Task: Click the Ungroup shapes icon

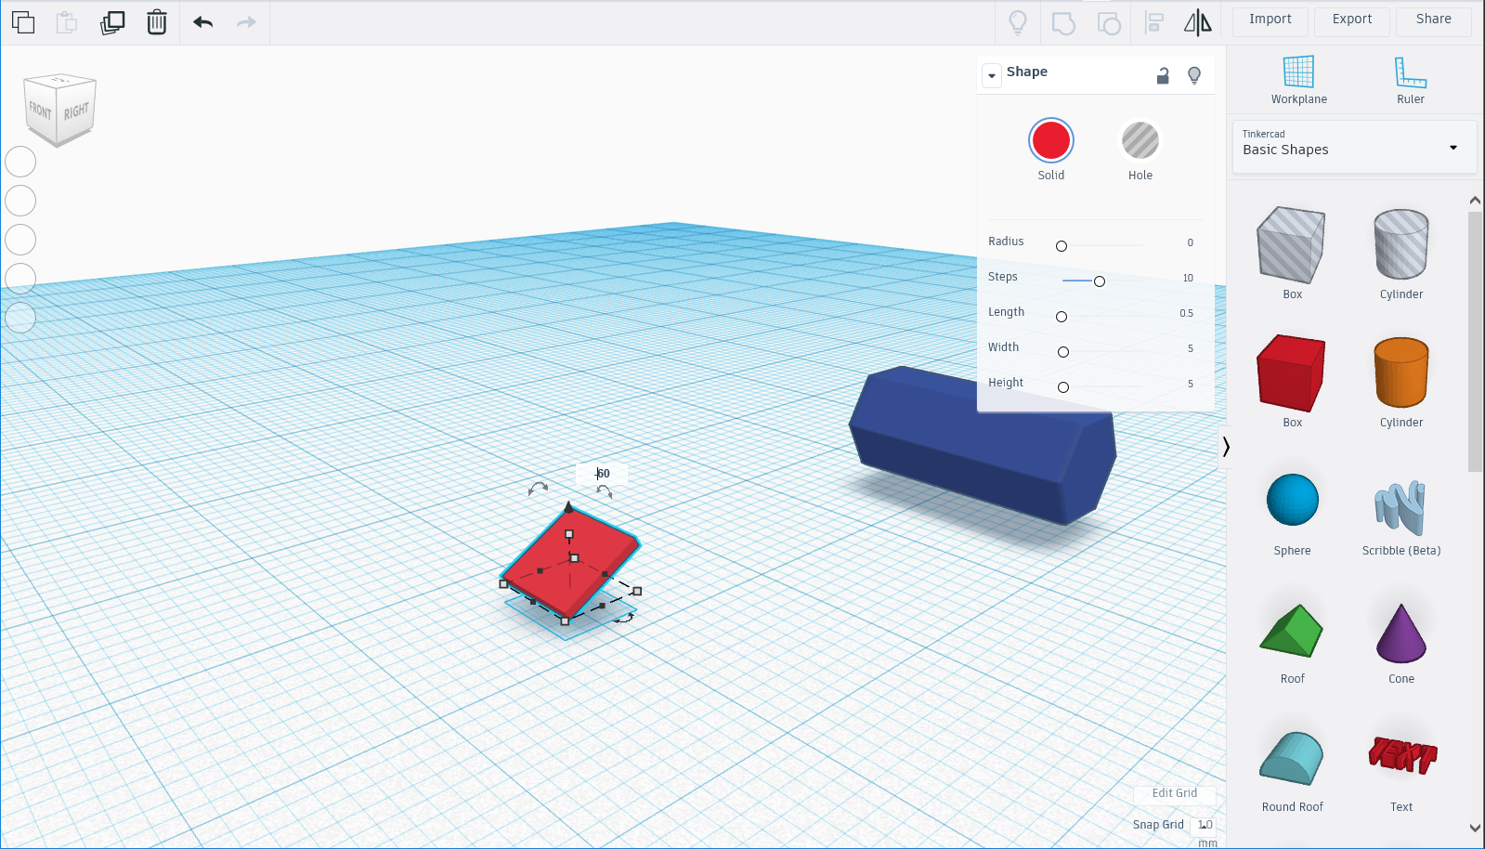Action: click(x=1109, y=22)
